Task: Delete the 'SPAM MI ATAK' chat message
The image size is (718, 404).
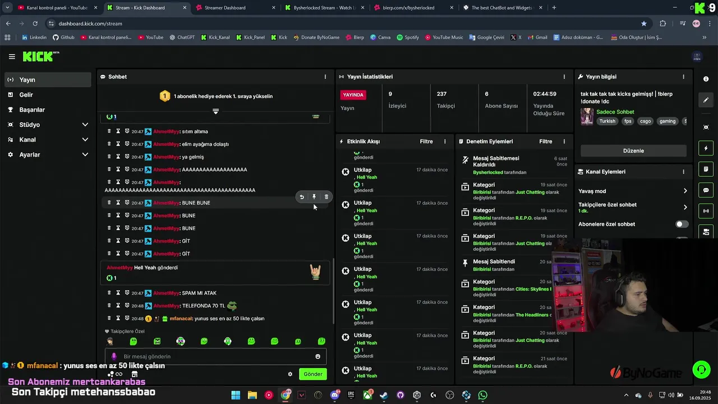Action: [x=109, y=293]
